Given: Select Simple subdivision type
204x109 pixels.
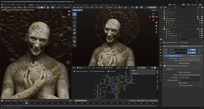Looking at the screenshot, I should 192,56.
